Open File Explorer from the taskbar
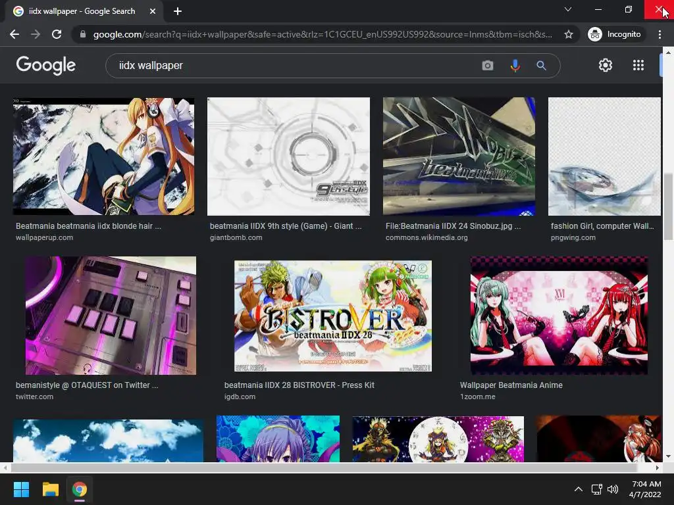This screenshot has width=674, height=505. click(50, 489)
